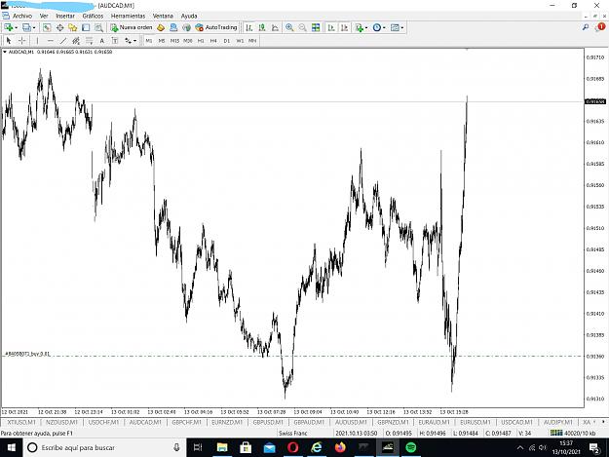Screen dimensions: 609x457
Task: Switch to the XTIUSD,M1 chart tab
Action: click(21, 422)
